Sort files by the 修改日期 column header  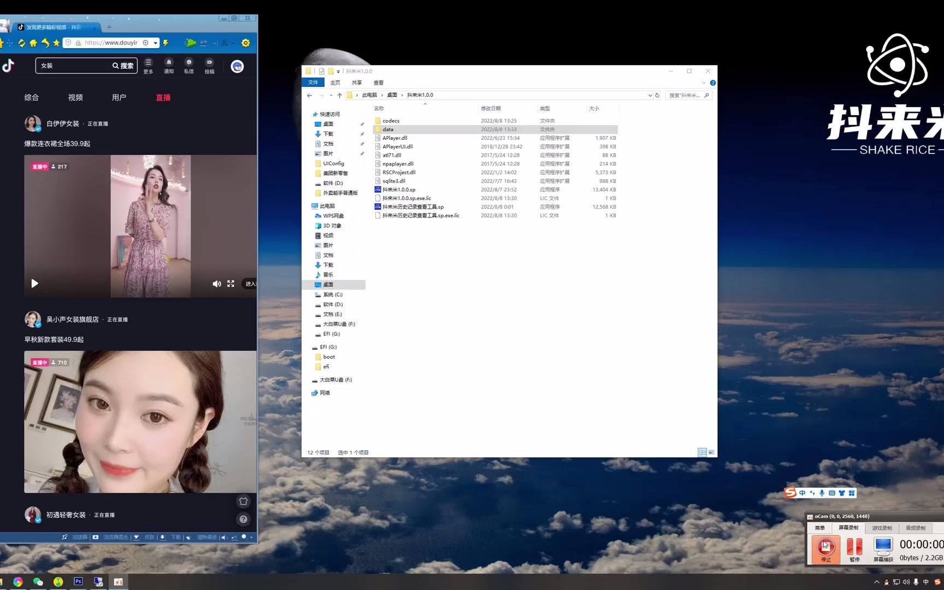point(491,109)
